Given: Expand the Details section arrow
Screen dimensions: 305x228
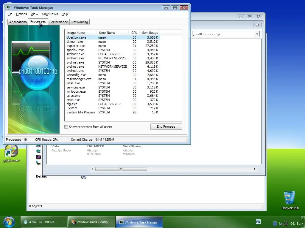Looking at the screenshot, I should click(x=84, y=177).
